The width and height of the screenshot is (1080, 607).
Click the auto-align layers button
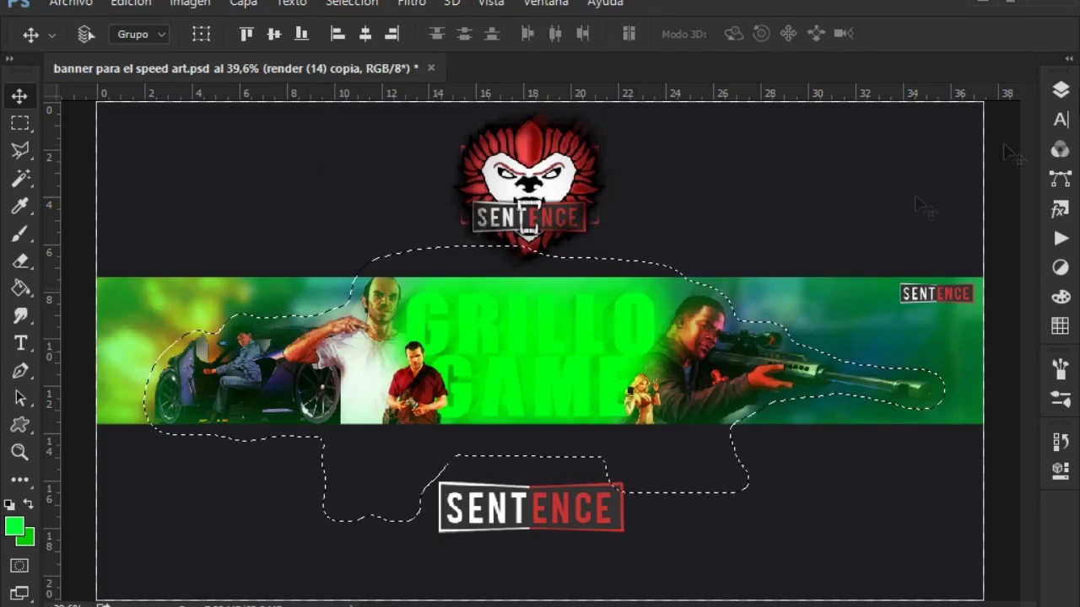pyautogui.click(x=629, y=34)
